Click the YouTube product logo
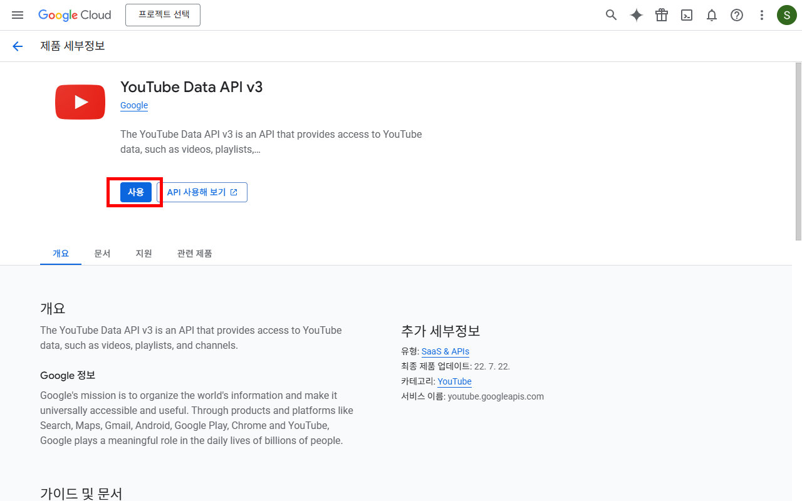 click(80, 101)
